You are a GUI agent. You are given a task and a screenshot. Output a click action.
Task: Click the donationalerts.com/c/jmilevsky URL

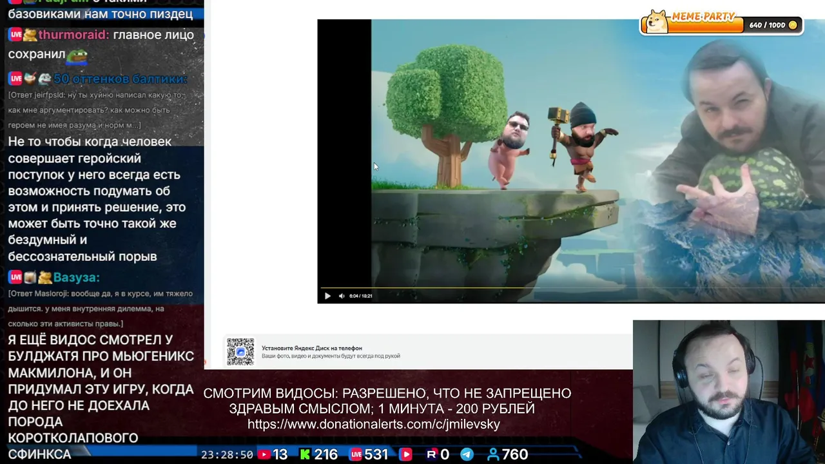point(374,424)
